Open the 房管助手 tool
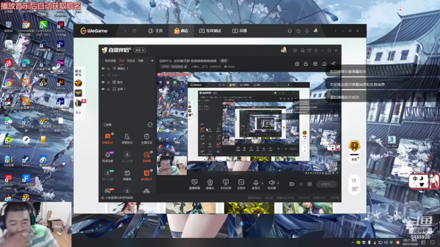Image resolution: width=440 pixels, height=247 pixels. pos(127,139)
